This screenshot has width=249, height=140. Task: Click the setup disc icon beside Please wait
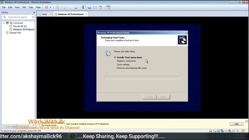(x=107, y=53)
